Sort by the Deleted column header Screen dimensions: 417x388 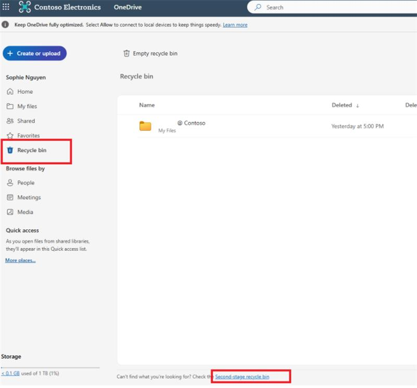tap(342, 105)
